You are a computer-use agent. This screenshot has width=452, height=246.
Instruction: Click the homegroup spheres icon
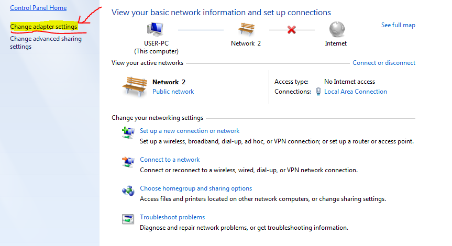pyautogui.click(x=128, y=191)
